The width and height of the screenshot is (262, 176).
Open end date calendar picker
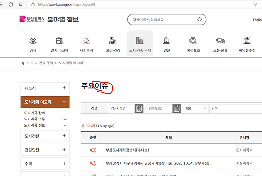[x=177, y=108]
